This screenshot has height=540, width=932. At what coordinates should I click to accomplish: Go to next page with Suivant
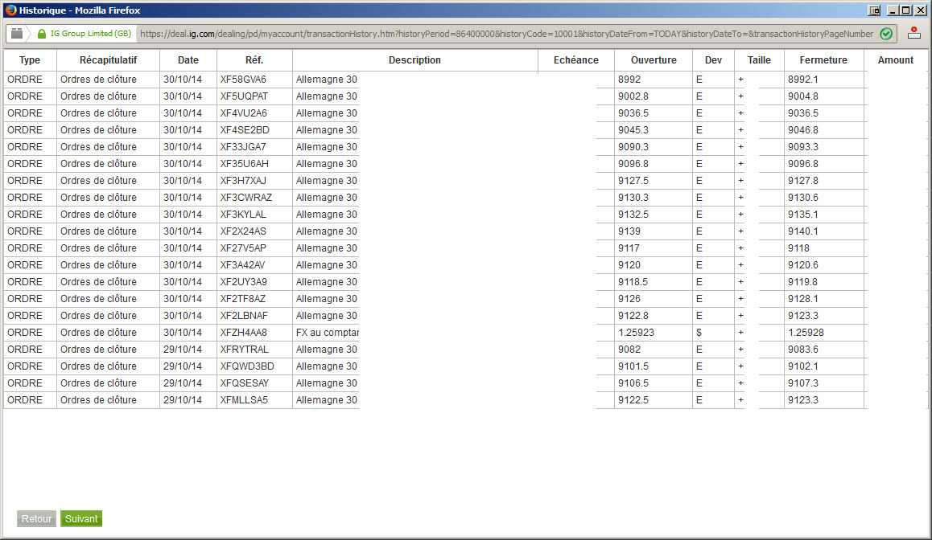coord(81,518)
